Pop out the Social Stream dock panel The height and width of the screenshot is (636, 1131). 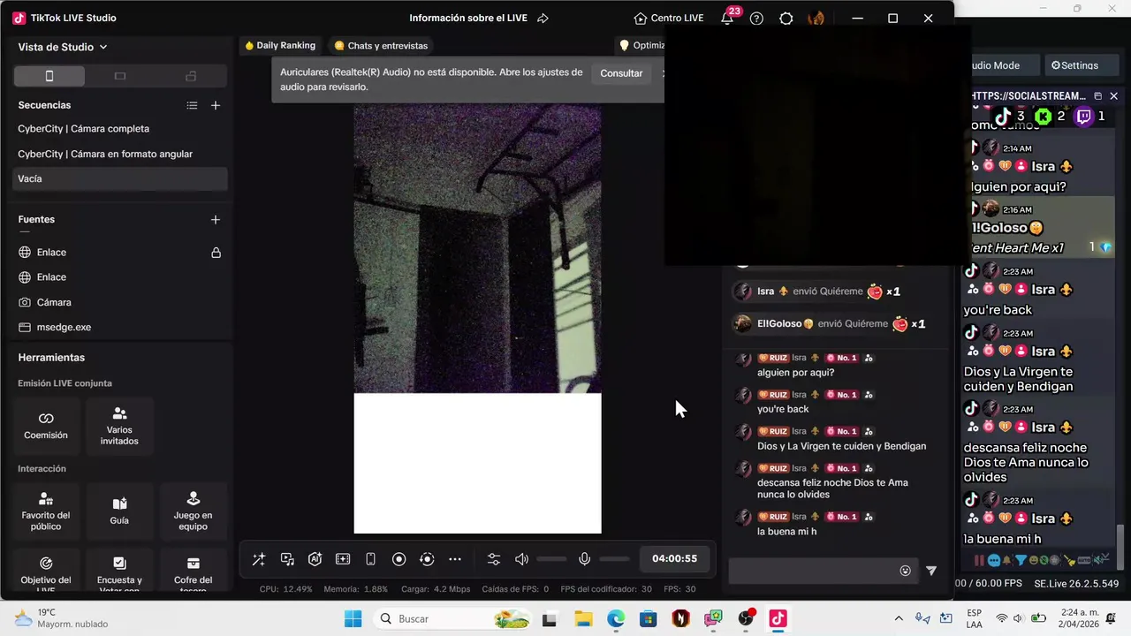click(1097, 95)
